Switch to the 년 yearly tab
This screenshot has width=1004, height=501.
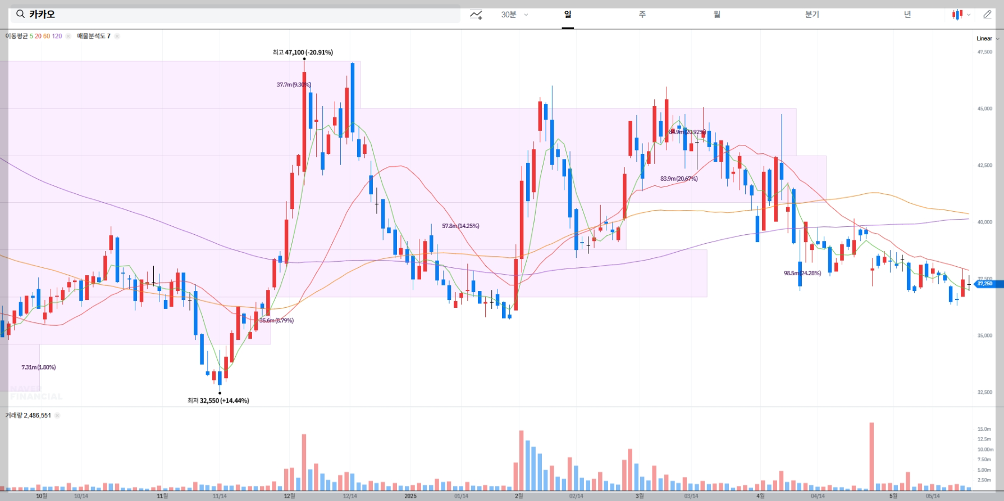[907, 15]
